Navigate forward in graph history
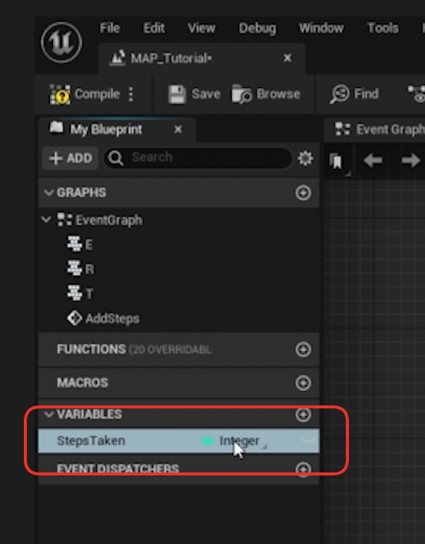 (x=410, y=161)
